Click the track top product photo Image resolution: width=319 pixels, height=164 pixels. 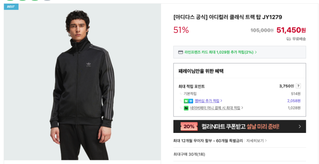(x=82, y=86)
